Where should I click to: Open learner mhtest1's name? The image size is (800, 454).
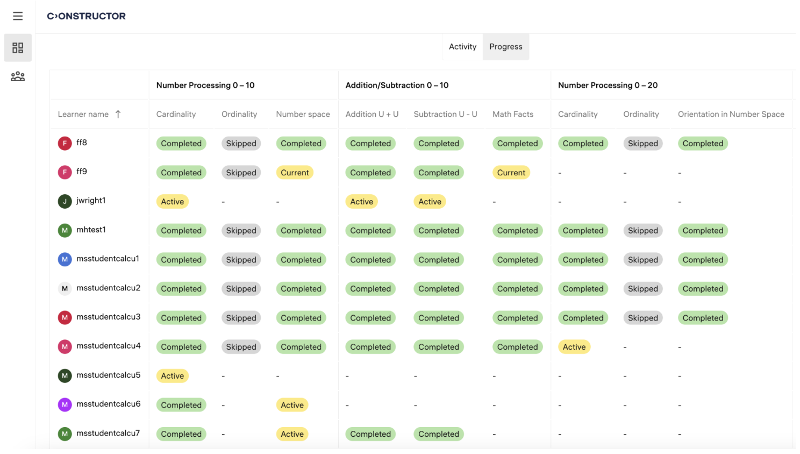[91, 230]
